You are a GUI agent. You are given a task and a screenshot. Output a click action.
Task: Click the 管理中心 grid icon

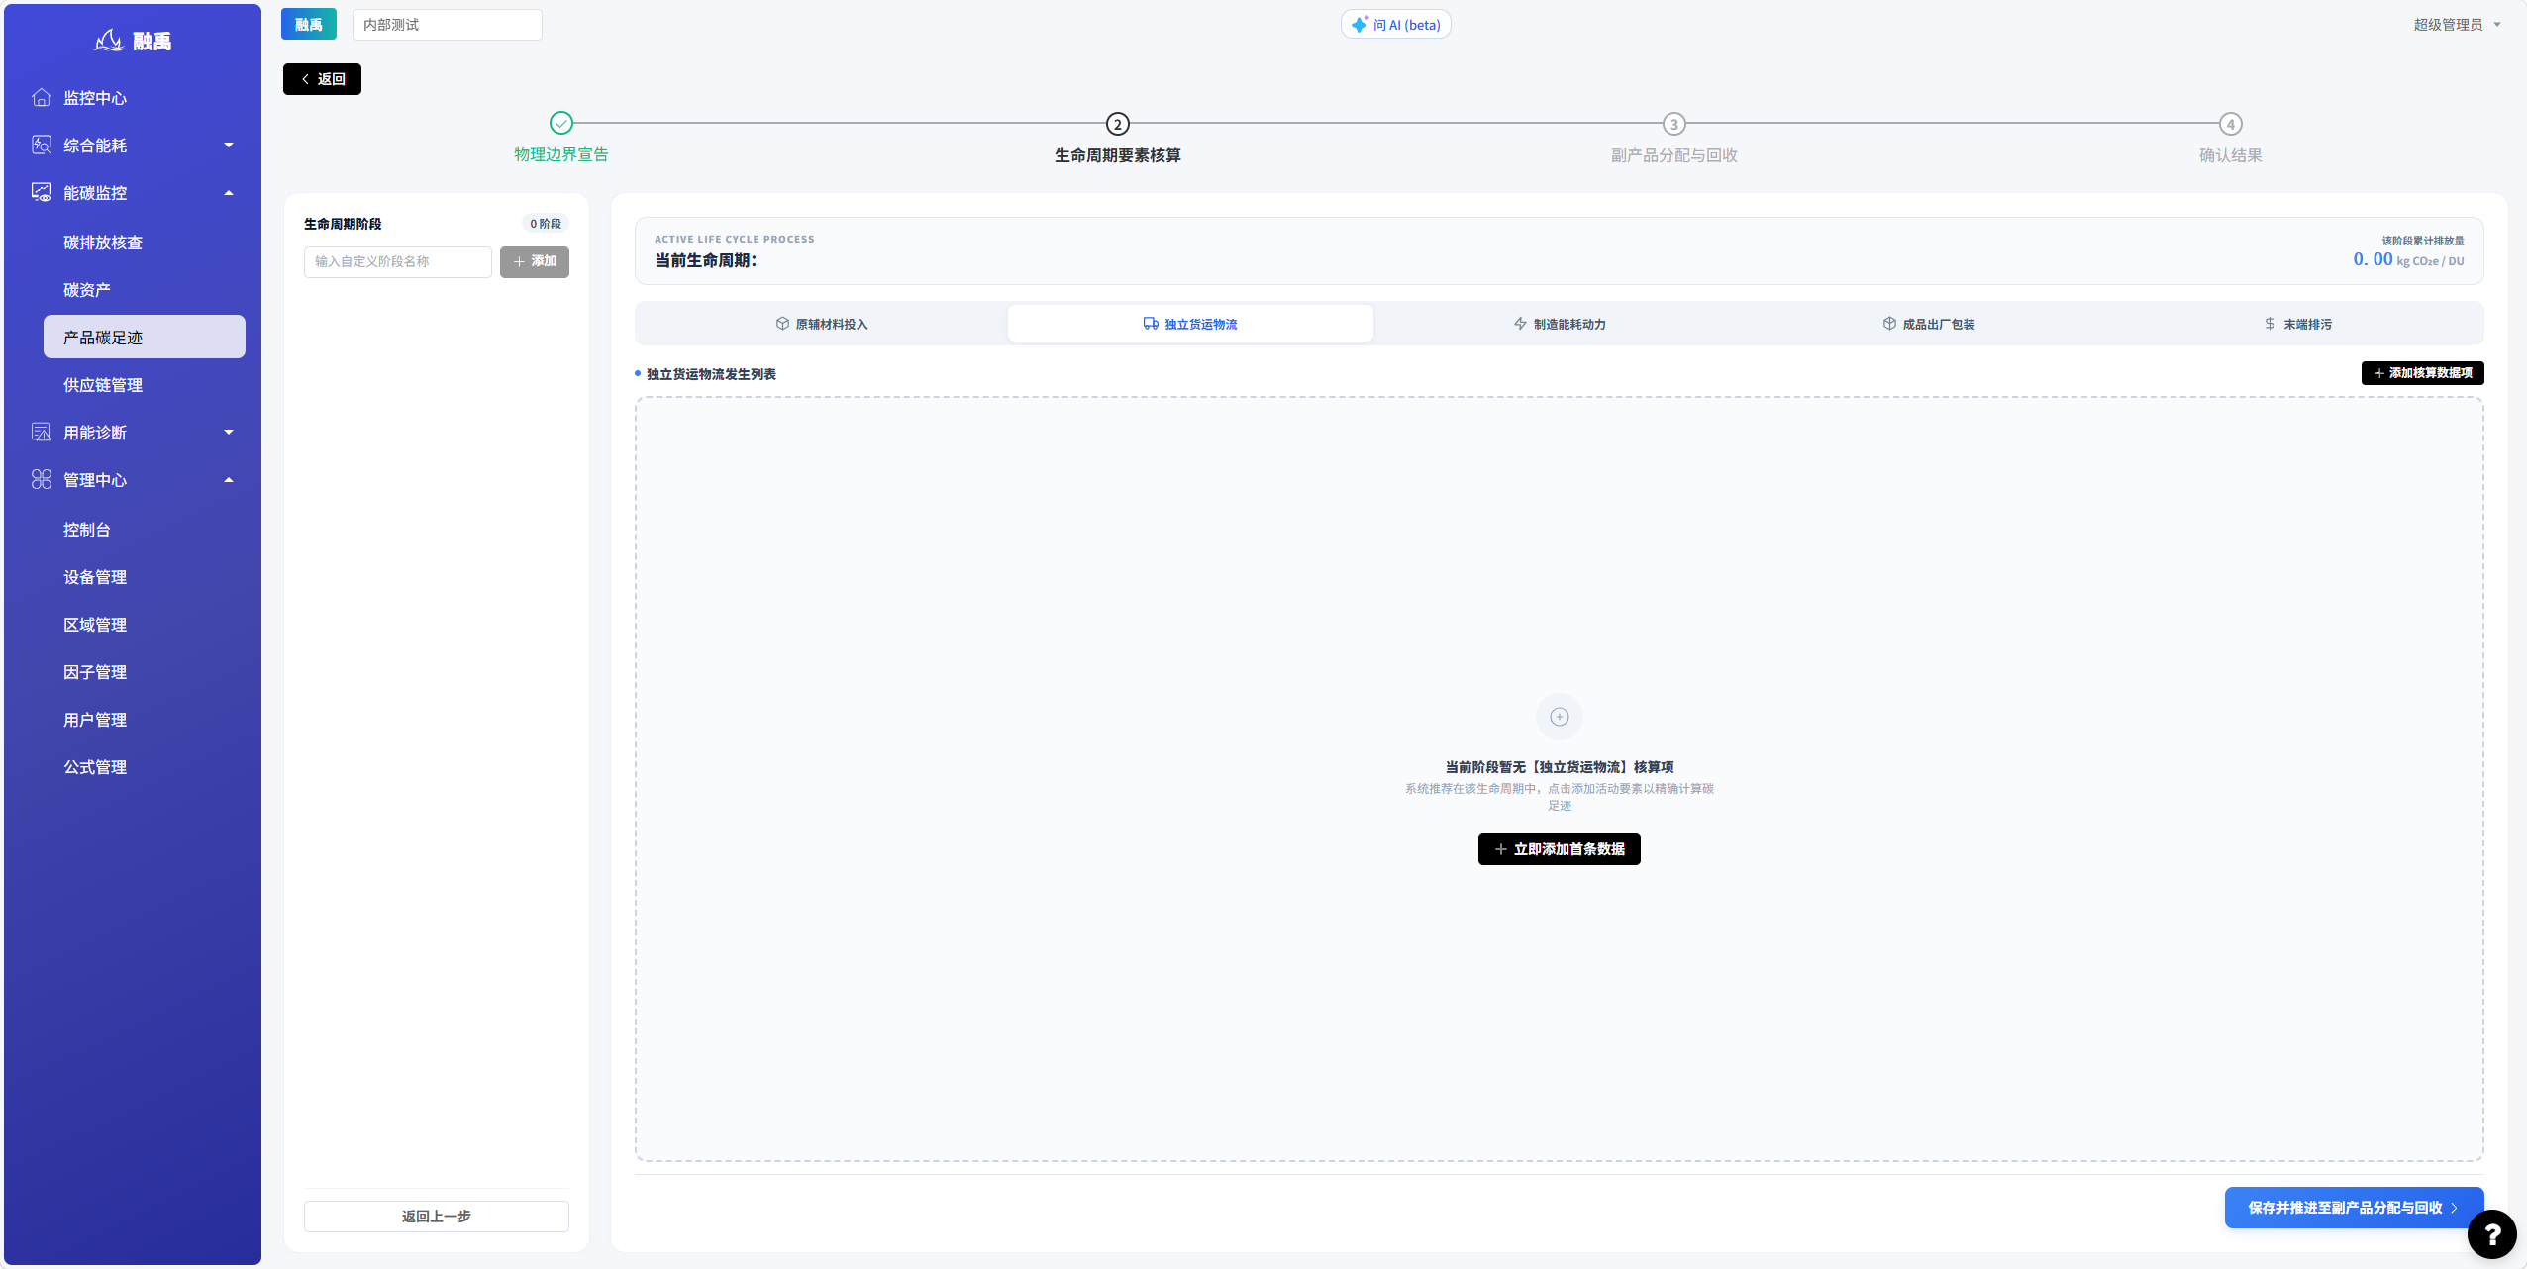tap(42, 479)
